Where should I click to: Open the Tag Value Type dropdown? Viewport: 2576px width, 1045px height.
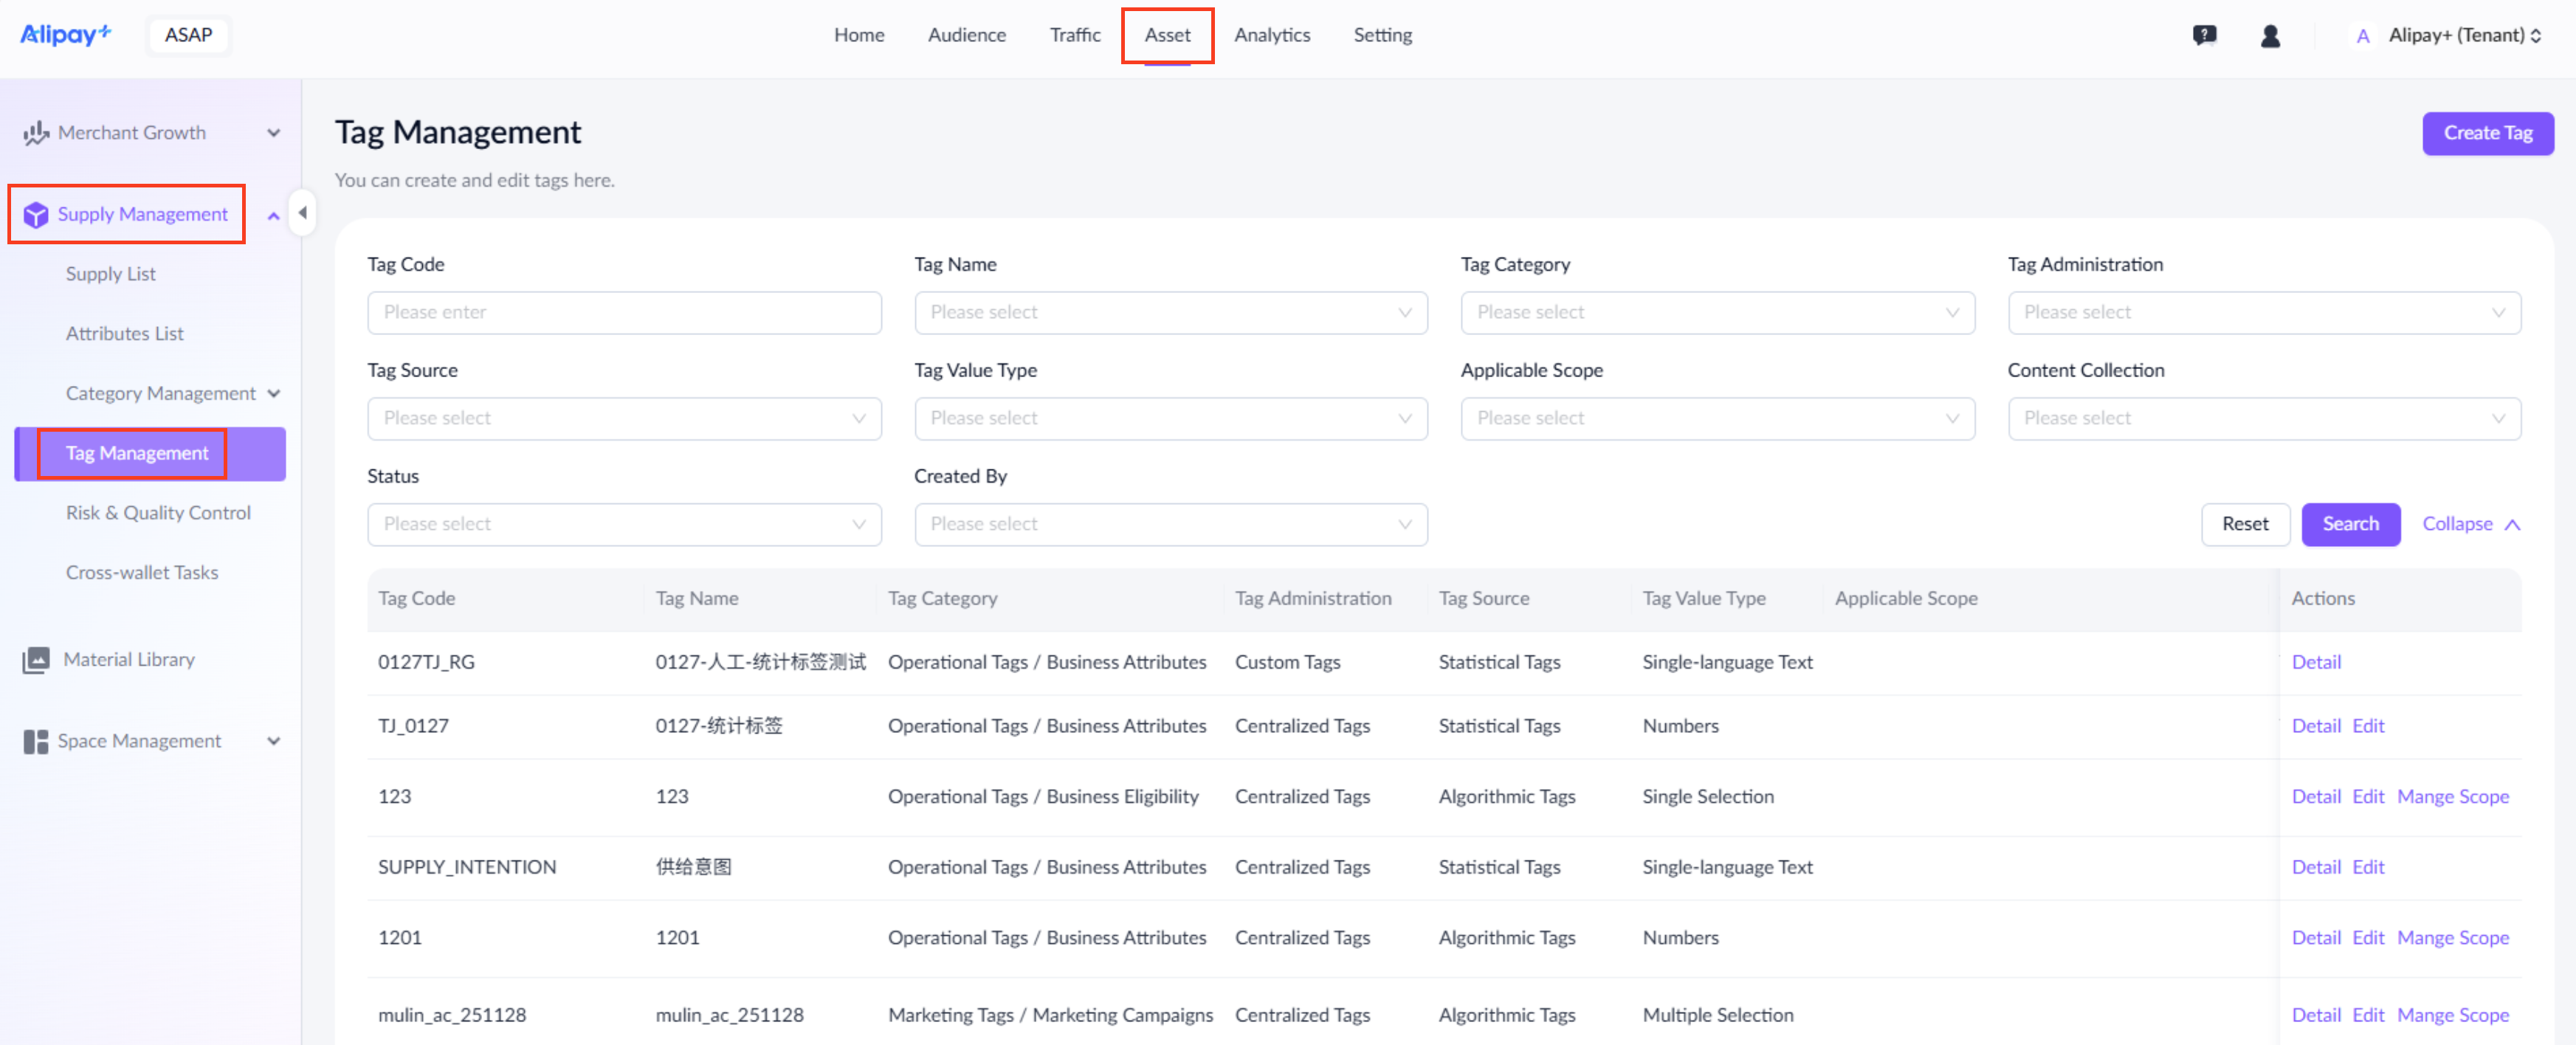(x=1170, y=419)
